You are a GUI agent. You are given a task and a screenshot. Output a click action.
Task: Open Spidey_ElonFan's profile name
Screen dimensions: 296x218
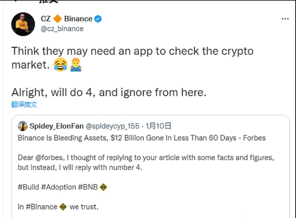coord(56,126)
